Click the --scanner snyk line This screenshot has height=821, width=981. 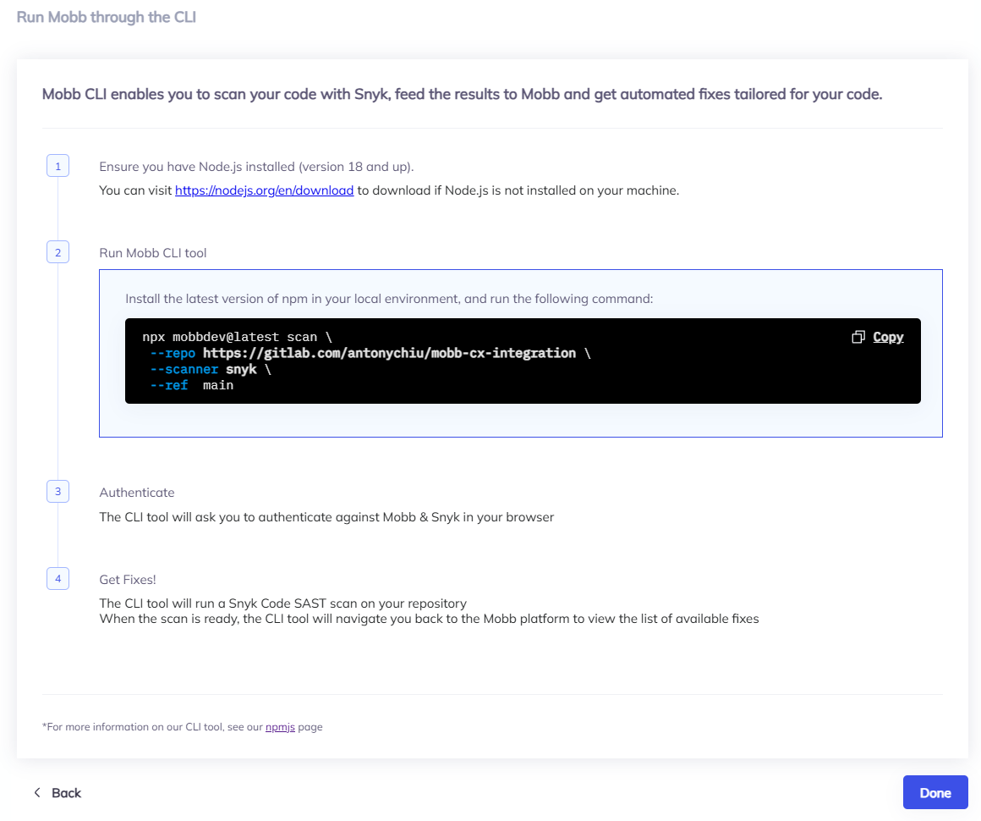pos(210,369)
